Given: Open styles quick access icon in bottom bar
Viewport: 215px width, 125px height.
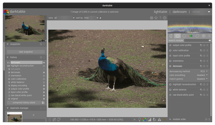Looking at the screenshot, I should (54, 120).
